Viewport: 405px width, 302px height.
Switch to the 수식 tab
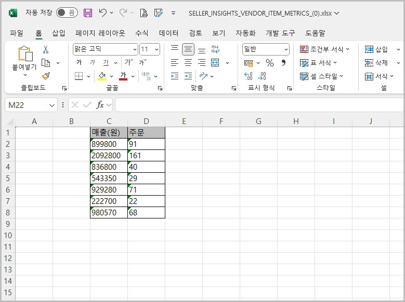142,33
